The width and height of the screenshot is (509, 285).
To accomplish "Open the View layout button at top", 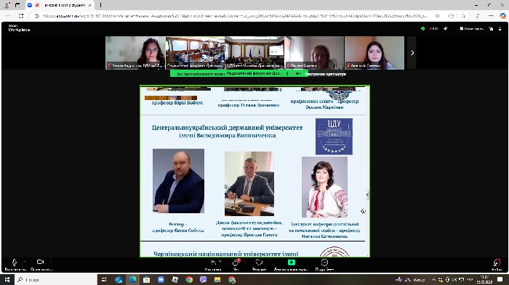I will (472, 28).
